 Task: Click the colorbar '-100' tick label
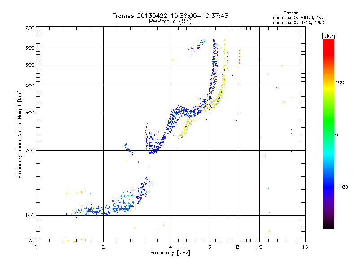[x=342, y=187]
